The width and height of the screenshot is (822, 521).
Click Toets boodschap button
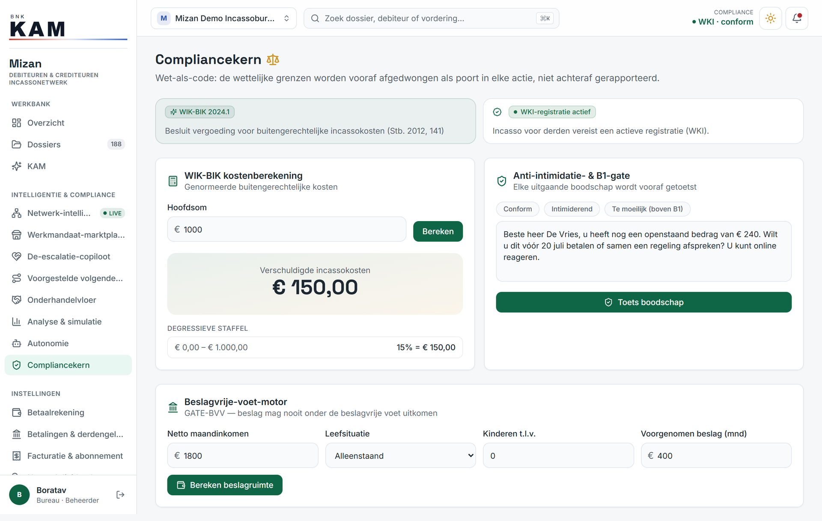(x=643, y=302)
